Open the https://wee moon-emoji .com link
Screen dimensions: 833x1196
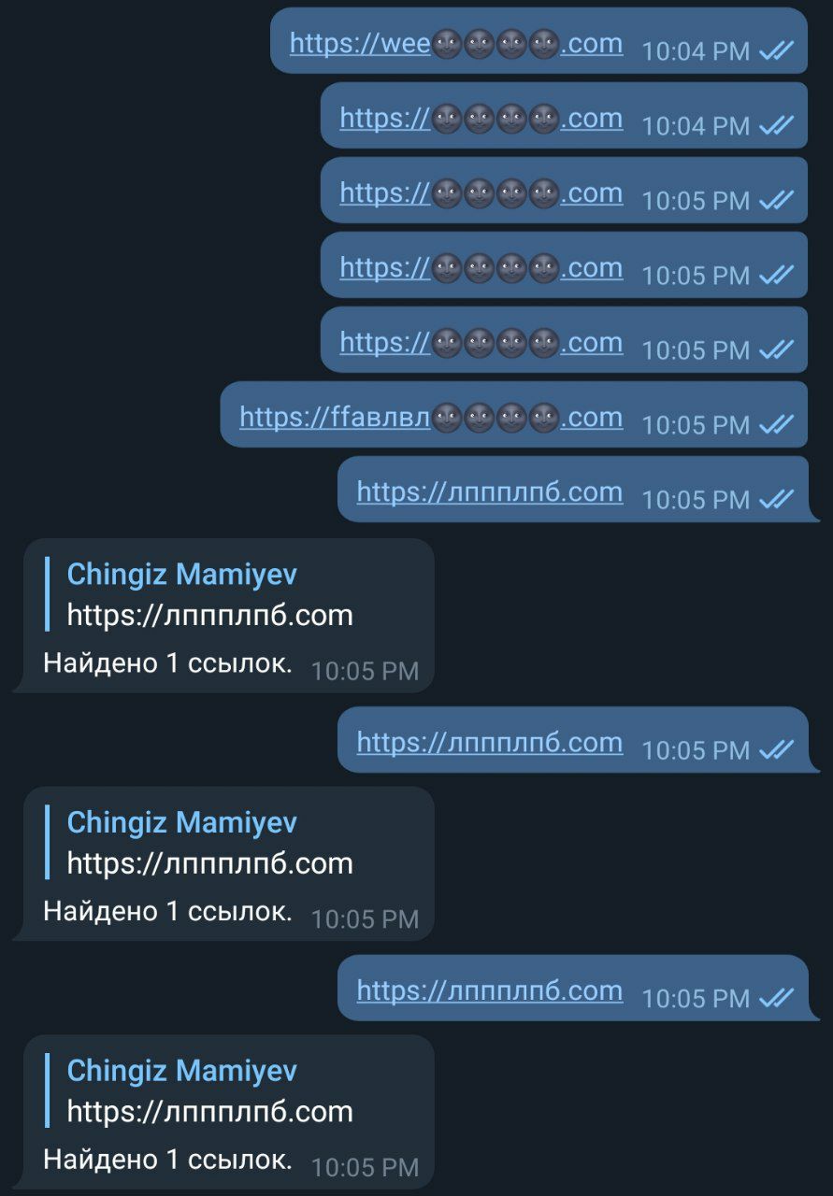[x=456, y=43]
